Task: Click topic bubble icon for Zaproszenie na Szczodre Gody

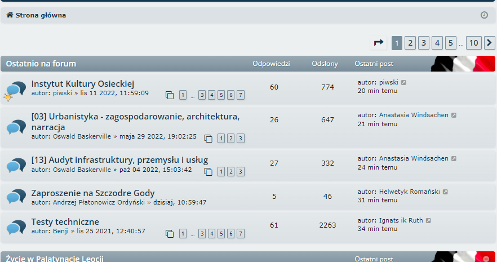Action: tap(16, 197)
